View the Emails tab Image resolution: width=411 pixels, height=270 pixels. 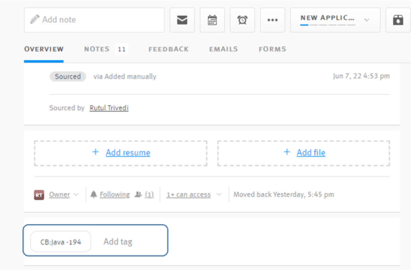tap(223, 49)
